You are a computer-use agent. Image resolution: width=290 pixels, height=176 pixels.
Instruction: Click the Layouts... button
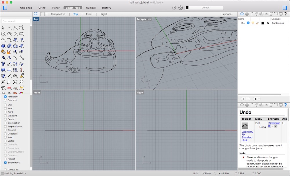(227, 14)
